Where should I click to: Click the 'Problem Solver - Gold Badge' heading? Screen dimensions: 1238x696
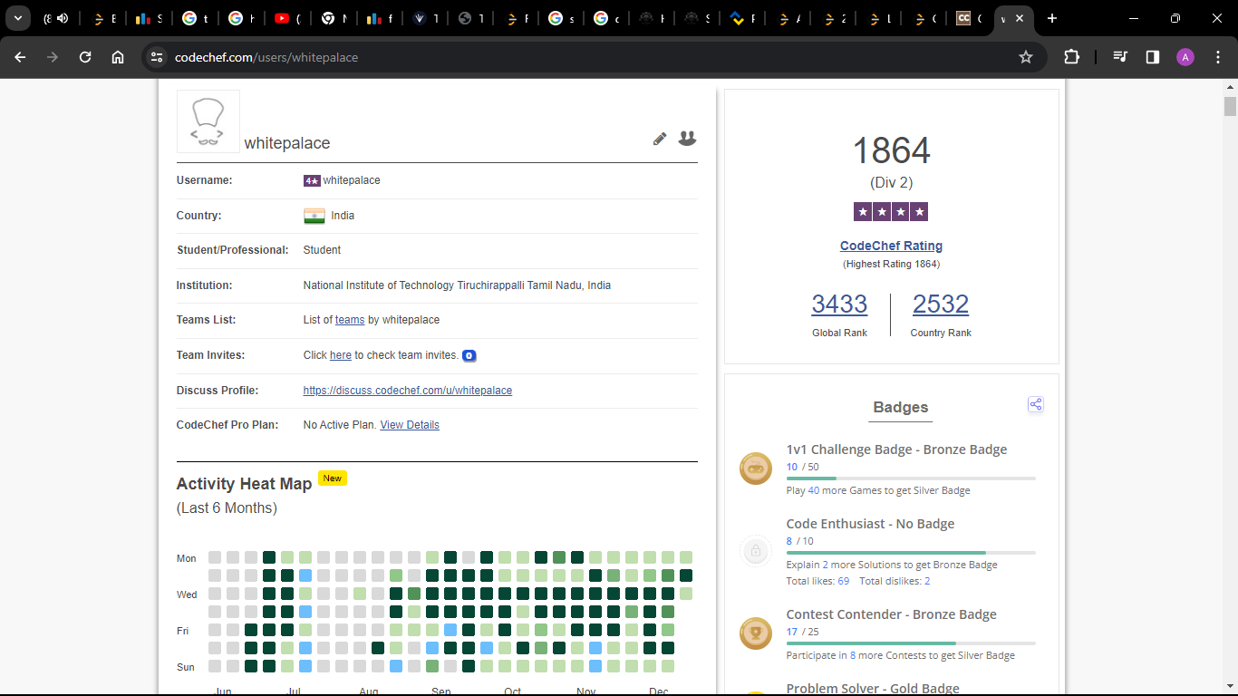click(873, 689)
